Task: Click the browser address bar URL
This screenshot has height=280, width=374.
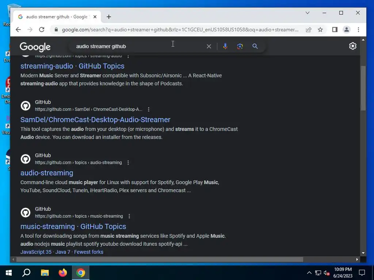Action: pos(180,30)
